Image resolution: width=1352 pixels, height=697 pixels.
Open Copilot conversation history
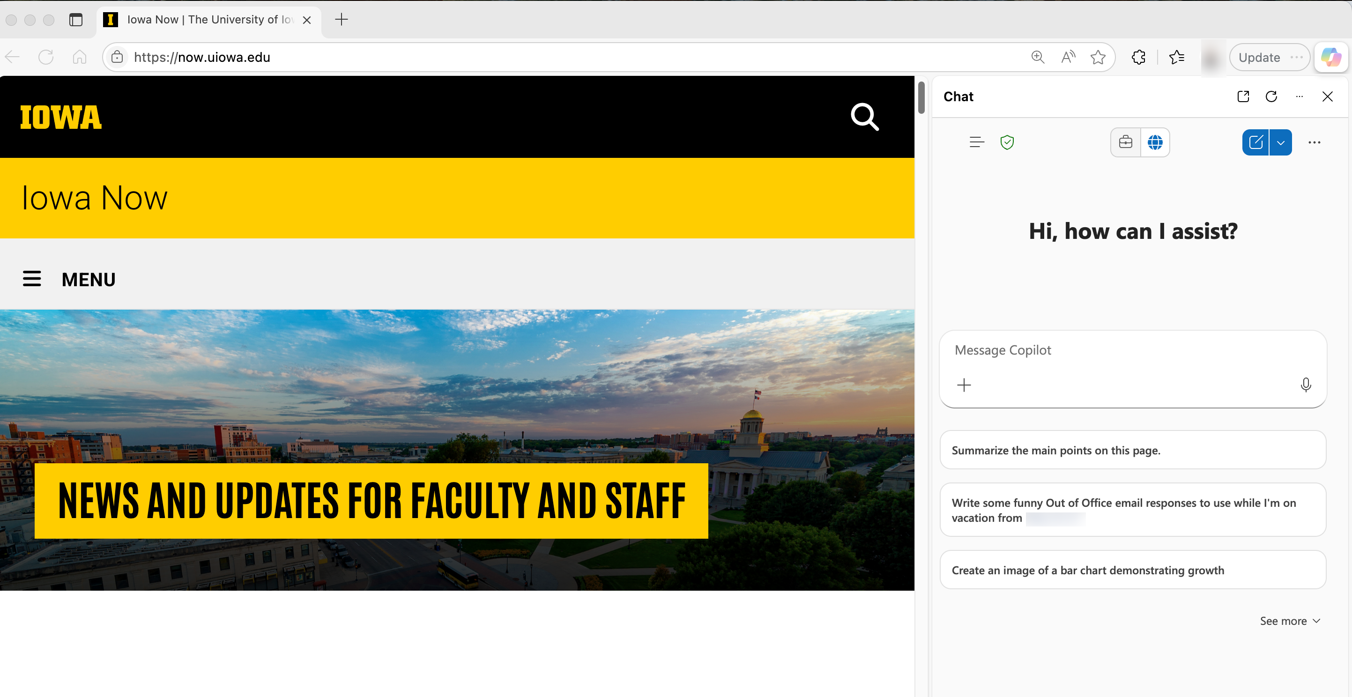point(976,142)
